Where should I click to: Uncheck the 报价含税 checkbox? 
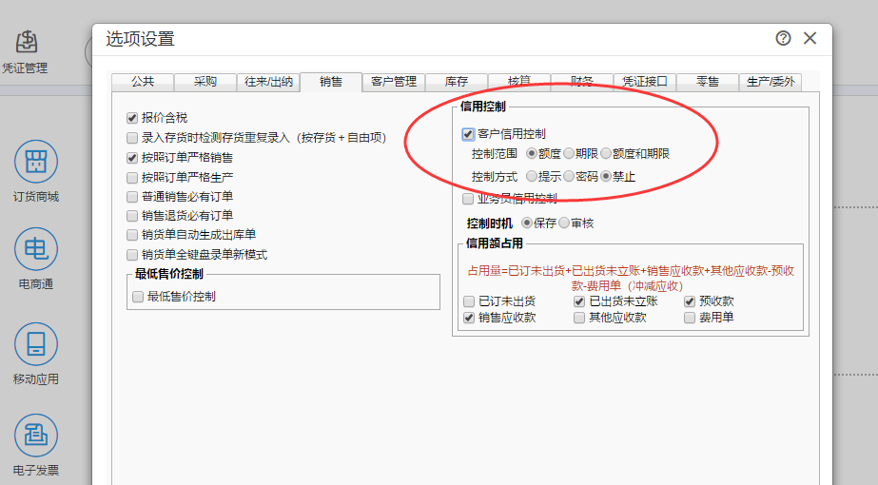133,119
